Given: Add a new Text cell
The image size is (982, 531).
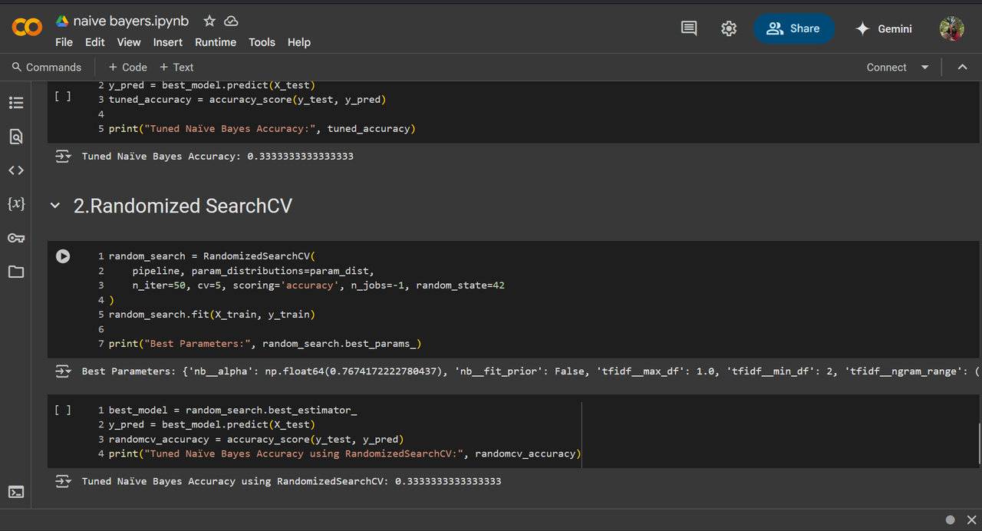Looking at the screenshot, I should click(x=176, y=68).
